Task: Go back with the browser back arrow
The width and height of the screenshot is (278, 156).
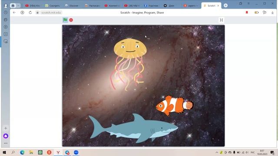Action: click(x=14, y=13)
